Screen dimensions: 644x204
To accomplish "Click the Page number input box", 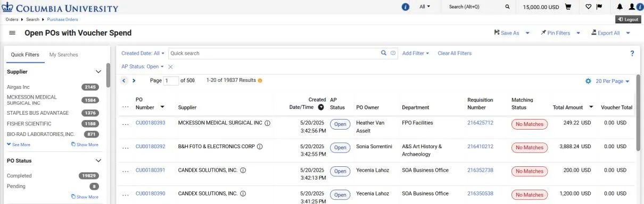I will (171, 81).
